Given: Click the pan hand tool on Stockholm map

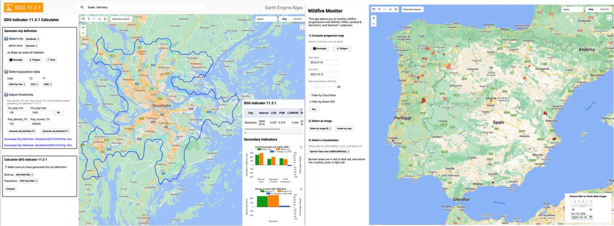Looking at the screenshot, I should pos(83,19).
